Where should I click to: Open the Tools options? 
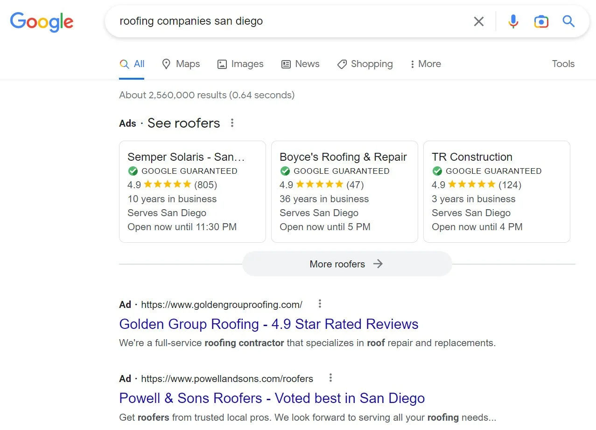(x=563, y=64)
